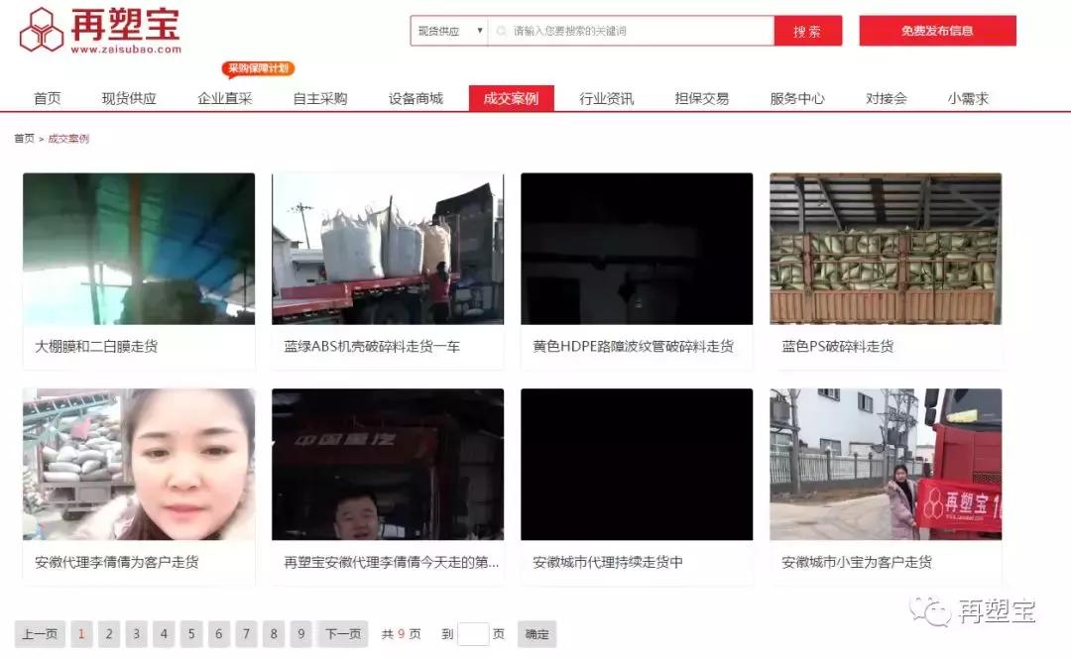Open the 现货供应 search category dropdown
This screenshot has height=658, width=1071.
tap(447, 30)
